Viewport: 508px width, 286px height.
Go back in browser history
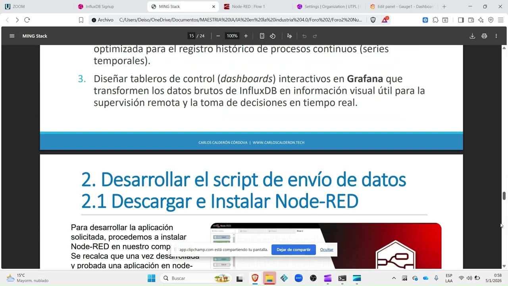point(7,20)
